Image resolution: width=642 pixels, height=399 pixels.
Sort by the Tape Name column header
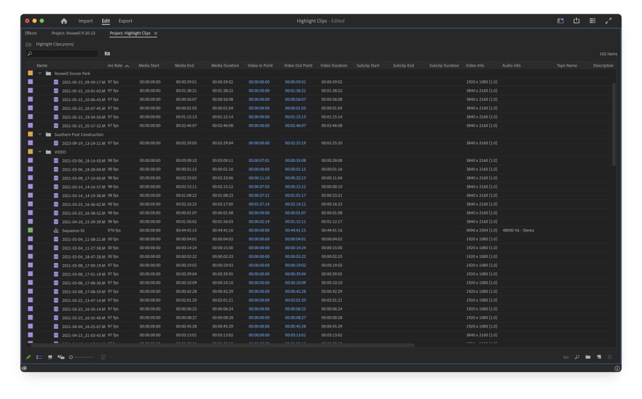tap(567, 65)
